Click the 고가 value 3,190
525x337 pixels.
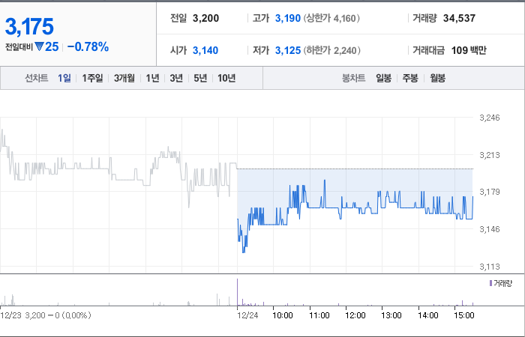[x=288, y=18]
